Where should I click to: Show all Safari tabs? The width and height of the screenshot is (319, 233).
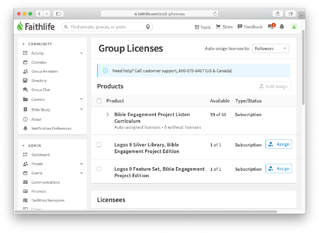pos(290,14)
